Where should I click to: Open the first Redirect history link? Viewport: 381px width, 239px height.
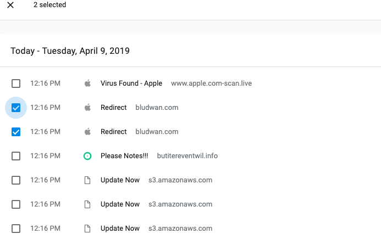click(113, 108)
